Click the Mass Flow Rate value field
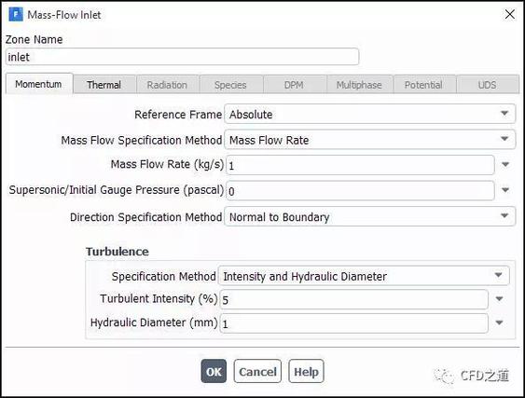Viewport: 525px width, 398px height. coord(360,165)
